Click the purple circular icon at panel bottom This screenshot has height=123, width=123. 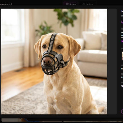122,111
